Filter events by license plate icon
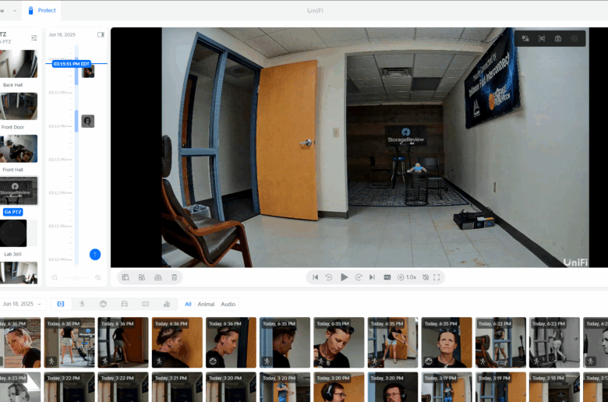The width and height of the screenshot is (608, 402). (x=146, y=304)
